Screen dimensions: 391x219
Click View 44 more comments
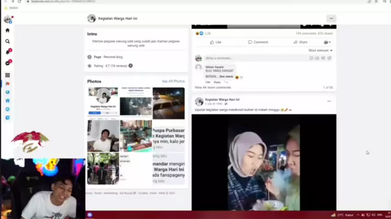(213, 87)
